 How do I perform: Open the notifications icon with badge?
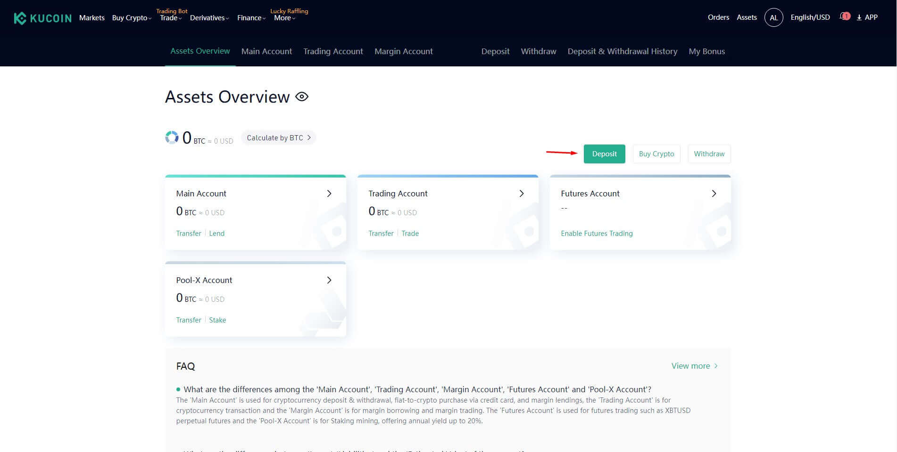(844, 17)
